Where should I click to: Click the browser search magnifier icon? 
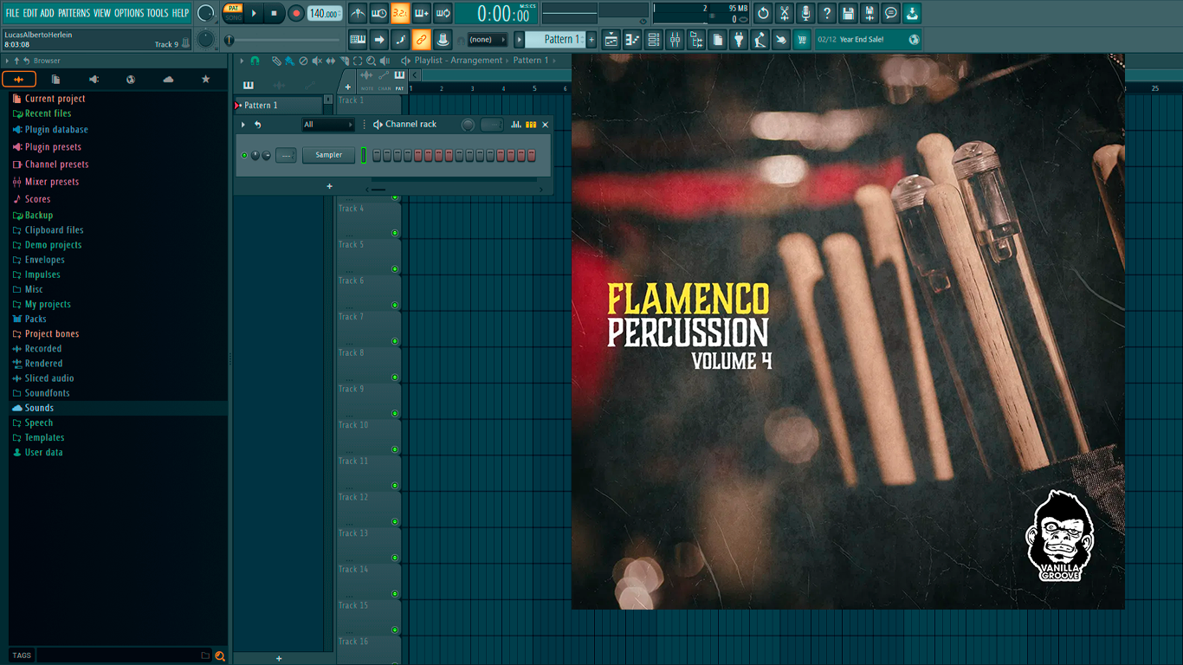220,655
